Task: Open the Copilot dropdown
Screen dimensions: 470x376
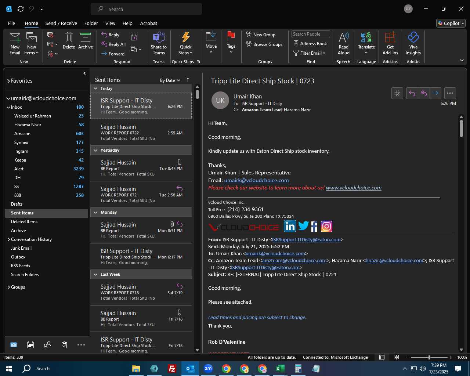Action: (451, 23)
